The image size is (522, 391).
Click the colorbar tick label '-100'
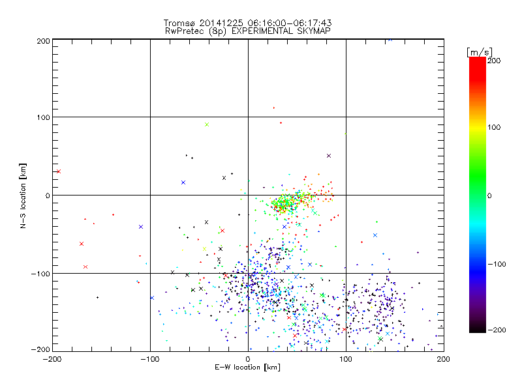(497, 265)
